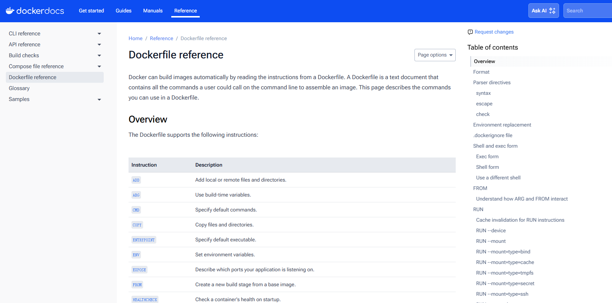
Task: Jump to RUN --mount=type=cache section
Action: [x=505, y=262]
